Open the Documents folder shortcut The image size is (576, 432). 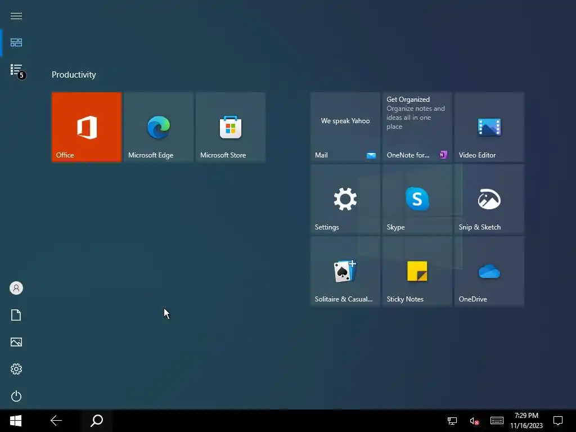point(16,315)
